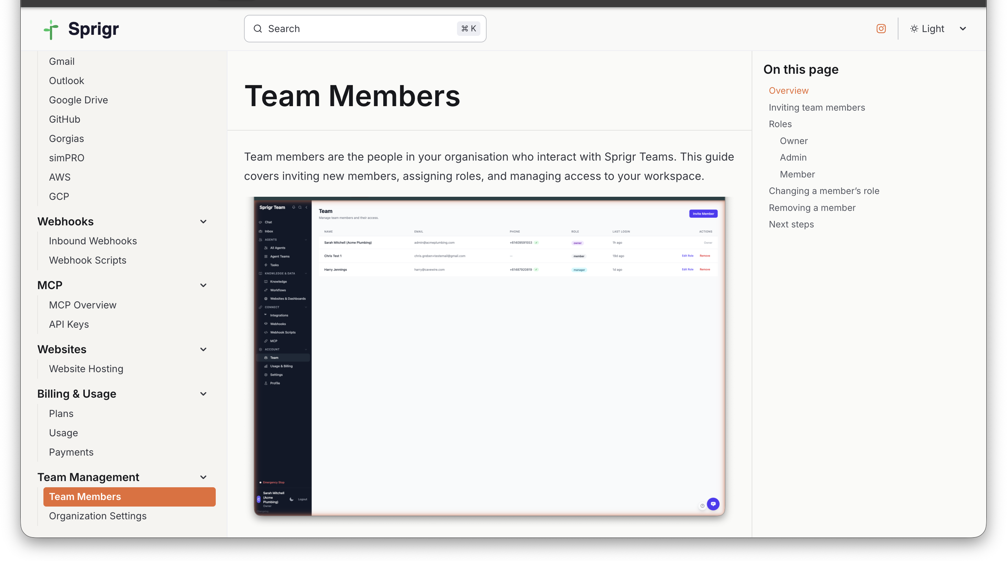
Task: Open Workflows in the embedded sidebar
Action: pyautogui.click(x=278, y=290)
